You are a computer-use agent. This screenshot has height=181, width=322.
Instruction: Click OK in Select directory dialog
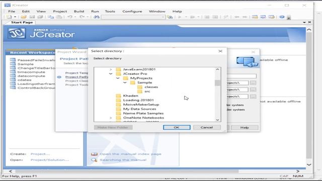click(177, 127)
